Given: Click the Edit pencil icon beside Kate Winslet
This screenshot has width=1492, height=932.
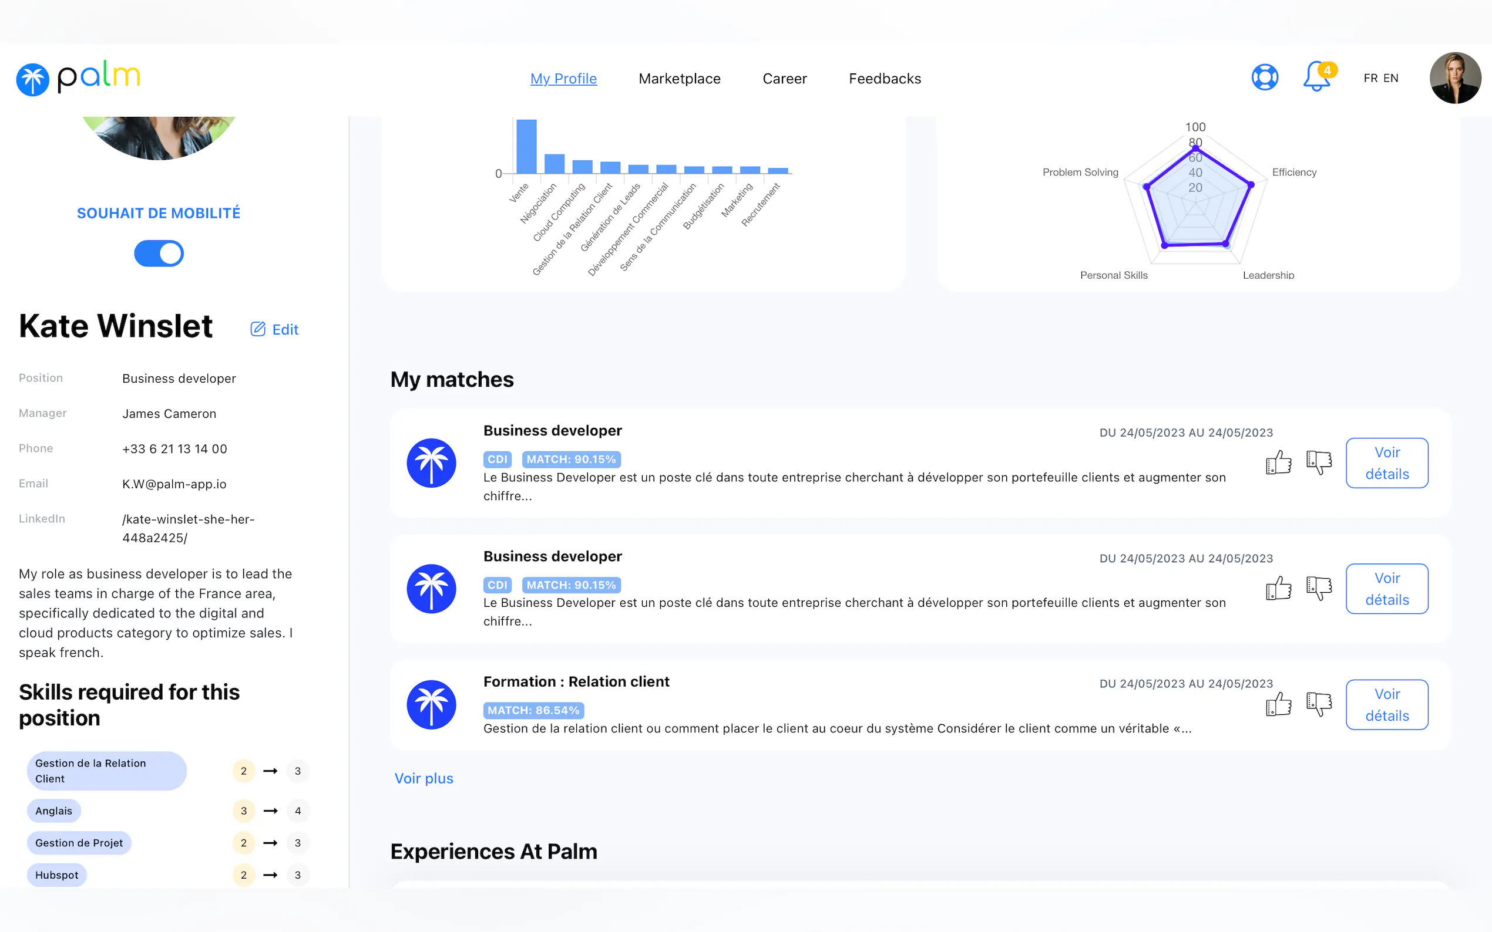Looking at the screenshot, I should [x=258, y=329].
